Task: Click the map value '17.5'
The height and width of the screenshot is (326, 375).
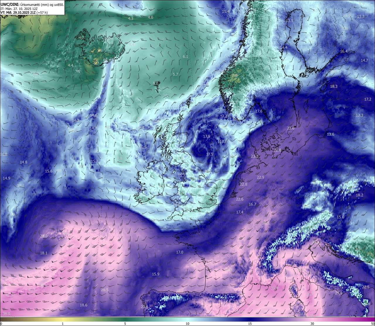Action: tap(209, 154)
